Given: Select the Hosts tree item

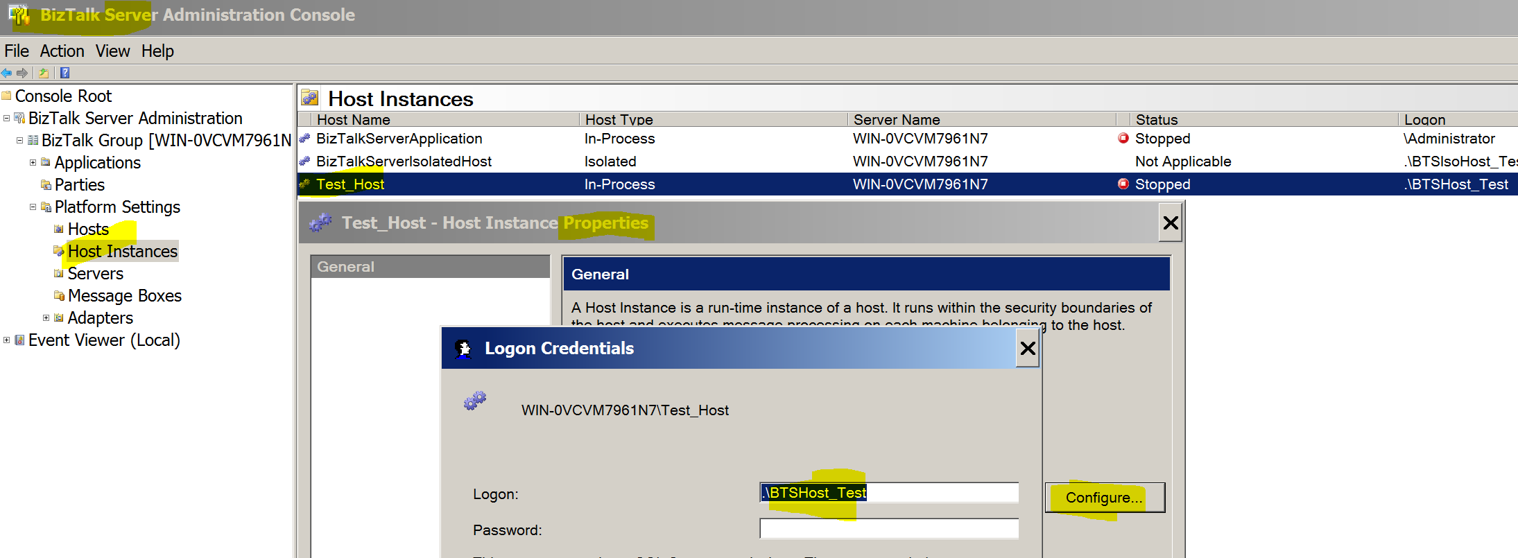Looking at the screenshot, I should point(88,229).
